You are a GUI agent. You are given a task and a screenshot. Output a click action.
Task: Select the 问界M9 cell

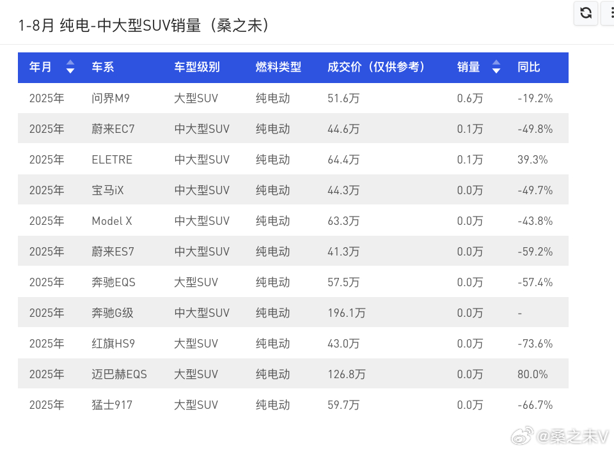[111, 98]
